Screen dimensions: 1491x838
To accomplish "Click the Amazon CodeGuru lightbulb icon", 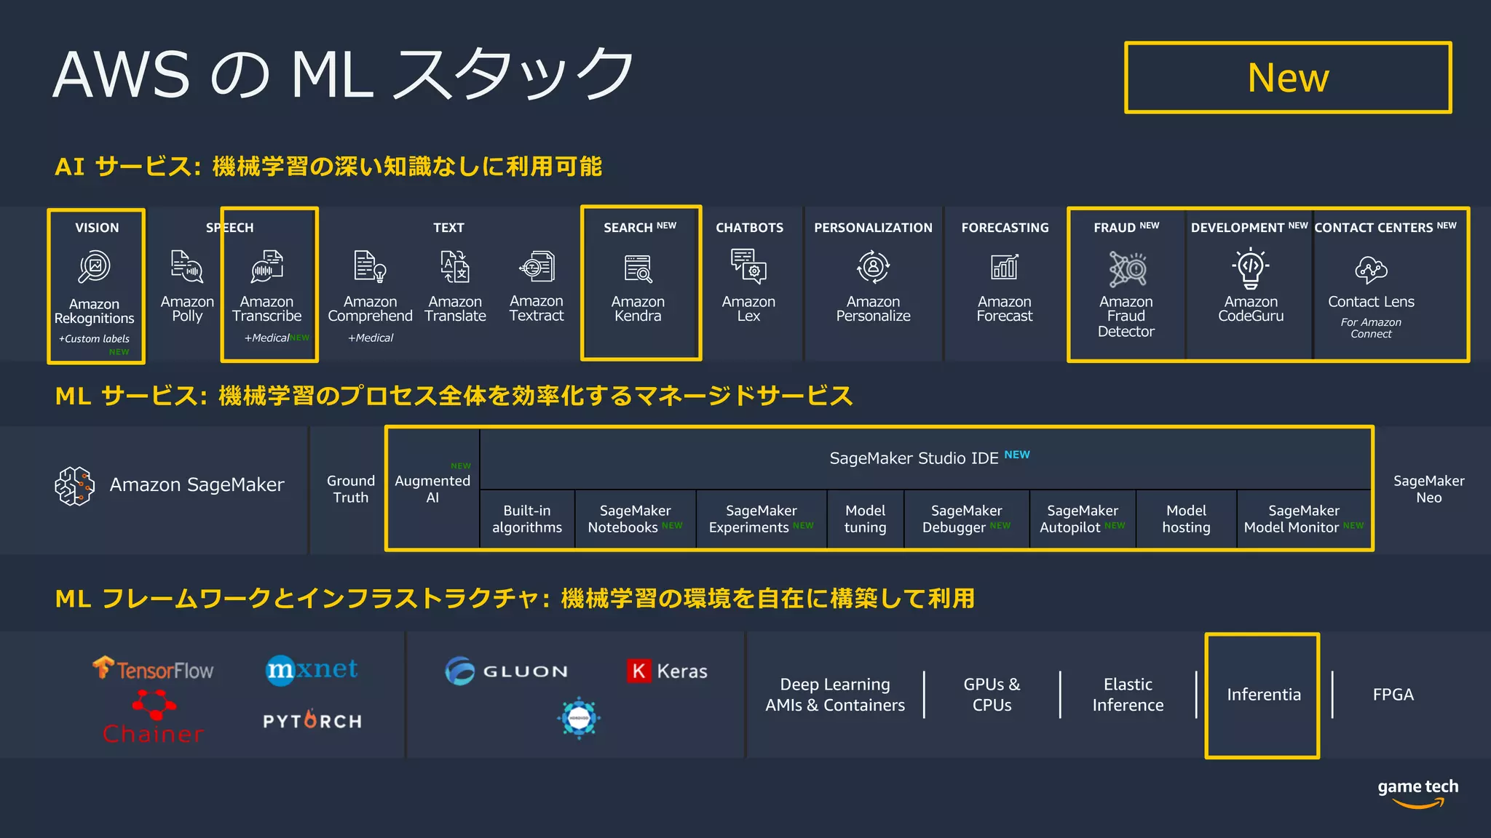I will 1251,268.
